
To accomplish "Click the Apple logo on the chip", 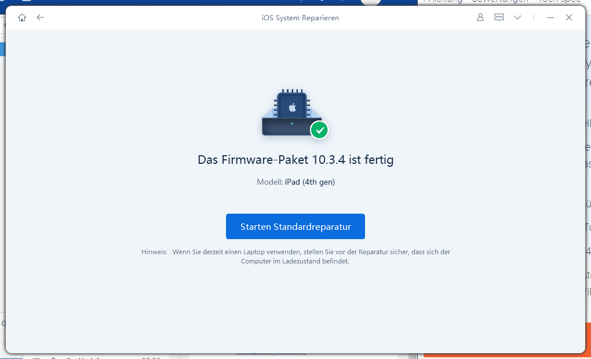I will click(x=293, y=107).
